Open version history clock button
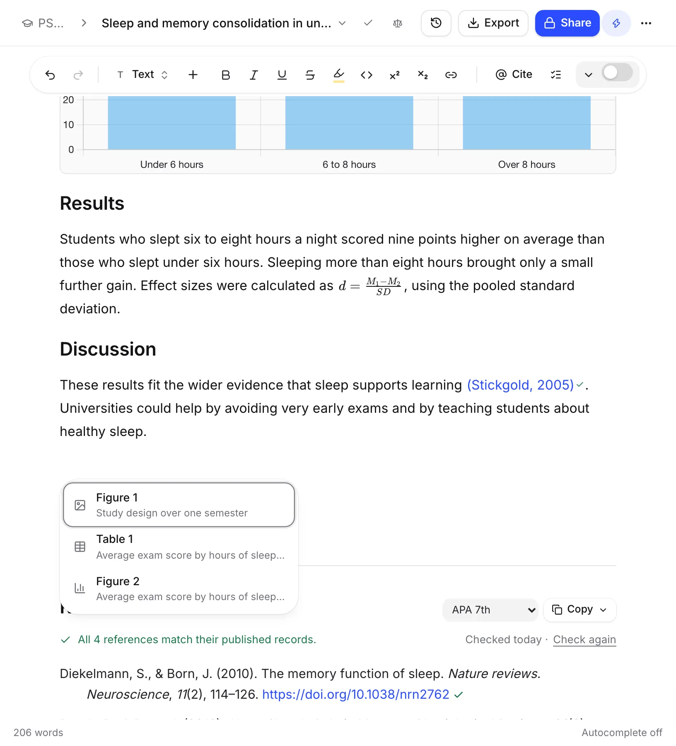Viewport: 676px width, 746px height. [436, 23]
